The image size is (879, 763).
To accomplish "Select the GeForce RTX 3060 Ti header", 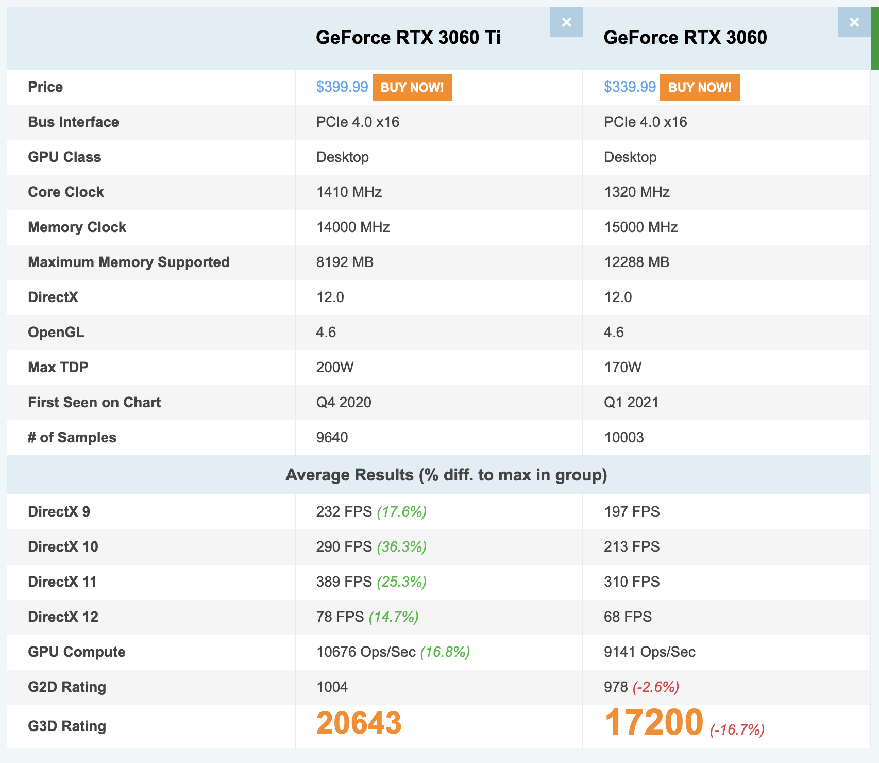I will click(408, 37).
